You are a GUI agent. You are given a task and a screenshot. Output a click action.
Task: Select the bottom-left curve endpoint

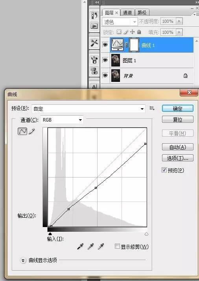point(51,226)
